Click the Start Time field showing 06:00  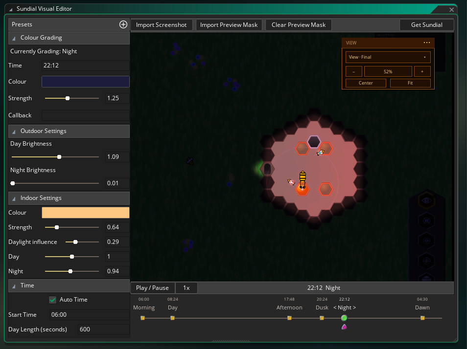point(90,314)
